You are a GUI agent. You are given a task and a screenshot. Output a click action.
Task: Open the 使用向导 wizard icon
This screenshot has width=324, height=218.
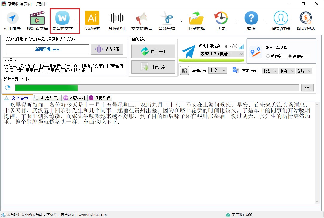click(13, 20)
